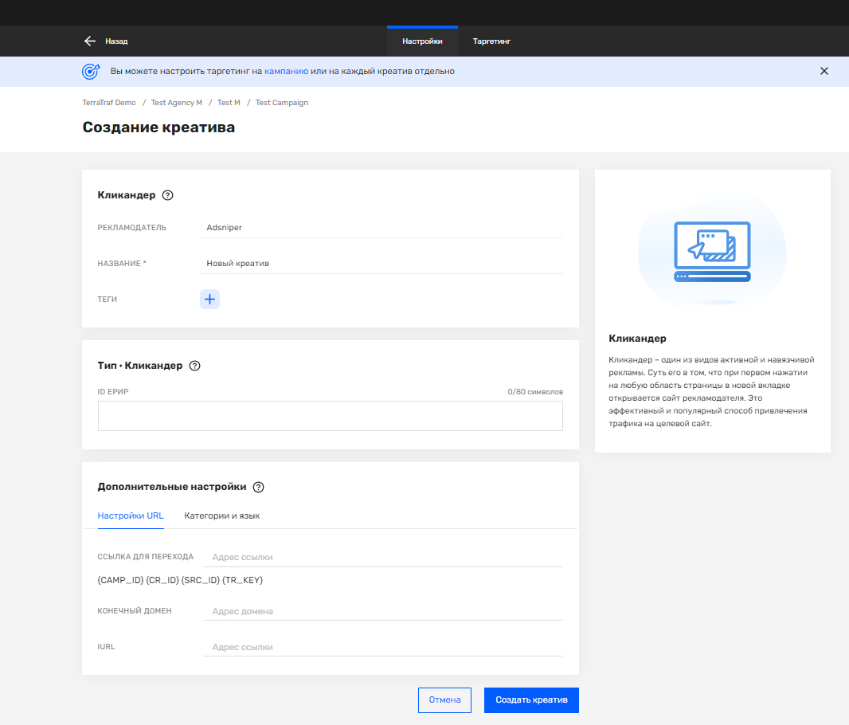This screenshot has height=725, width=849.
Task: Switch to the Таргетинг tab
Action: click(491, 41)
